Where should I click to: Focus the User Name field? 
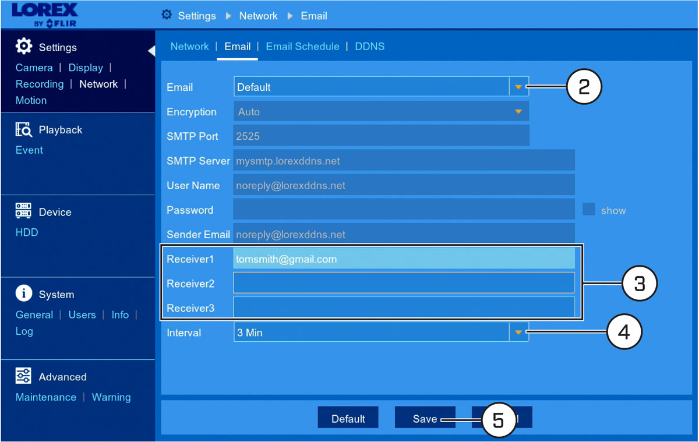coord(404,185)
